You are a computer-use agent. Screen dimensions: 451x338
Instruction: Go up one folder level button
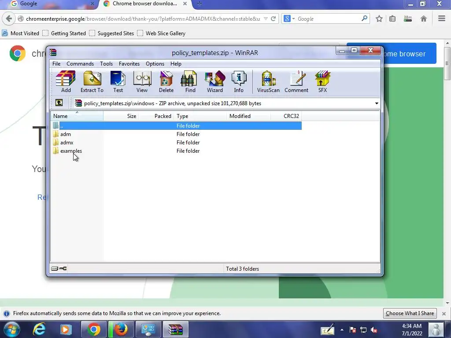tap(59, 103)
